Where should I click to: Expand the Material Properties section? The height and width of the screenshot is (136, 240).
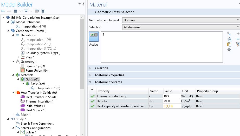click(x=90, y=75)
